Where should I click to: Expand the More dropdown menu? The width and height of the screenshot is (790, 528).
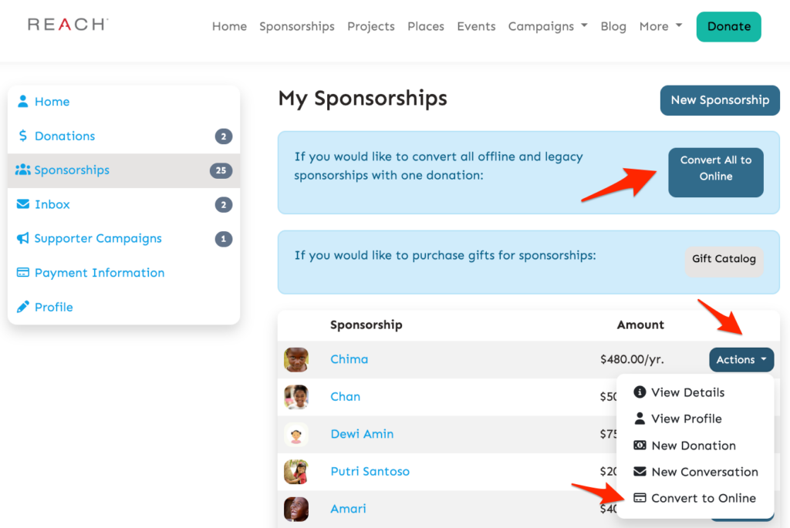click(660, 26)
